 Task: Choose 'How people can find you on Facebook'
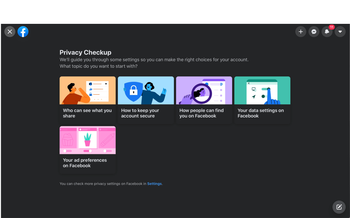coord(201,113)
